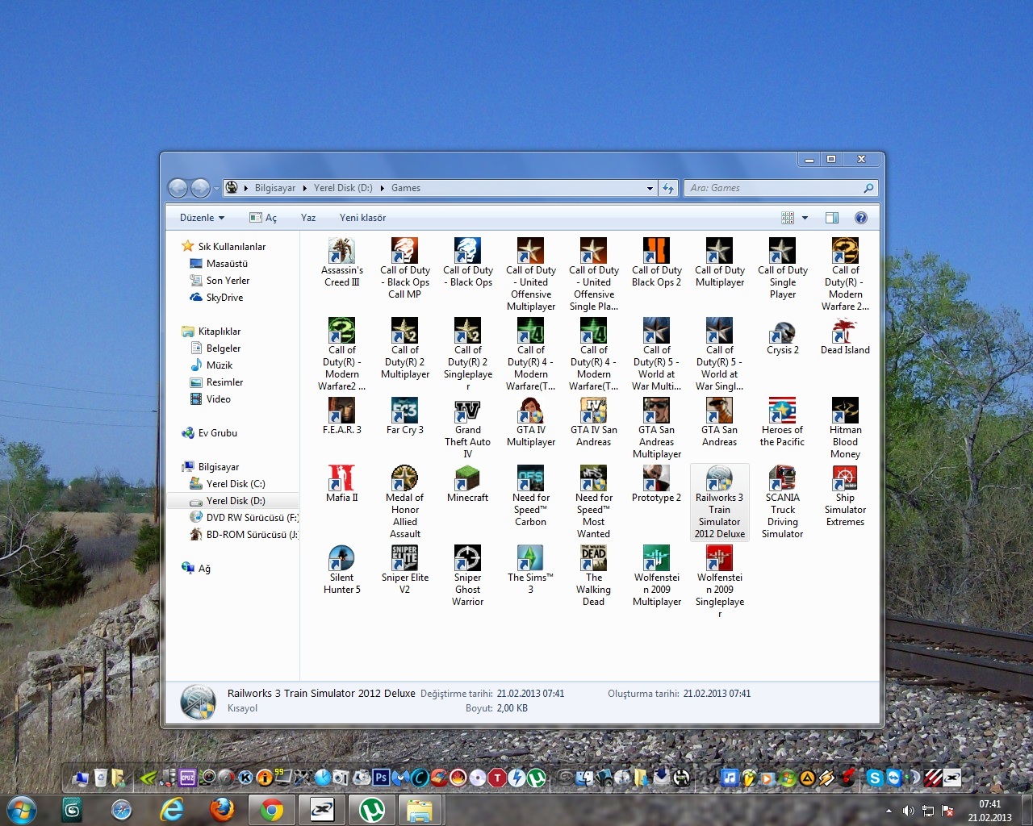The width and height of the screenshot is (1033, 826).
Task: Select Need for Speed Carbon icon
Action: click(530, 496)
